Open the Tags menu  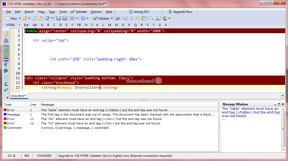pos(52,12)
